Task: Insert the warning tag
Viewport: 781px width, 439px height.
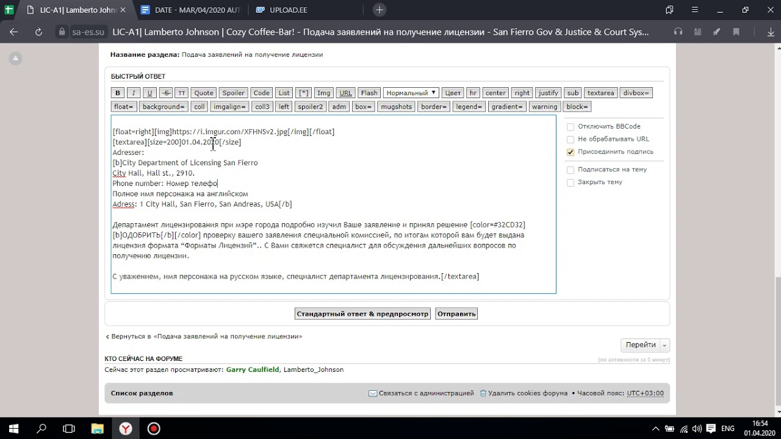Action: 544,107
